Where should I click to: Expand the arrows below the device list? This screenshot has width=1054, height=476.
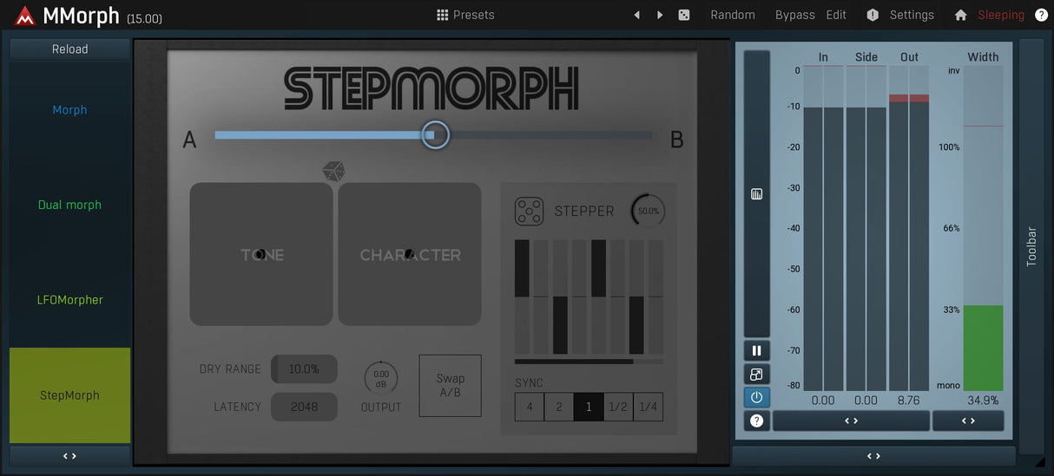(x=69, y=456)
